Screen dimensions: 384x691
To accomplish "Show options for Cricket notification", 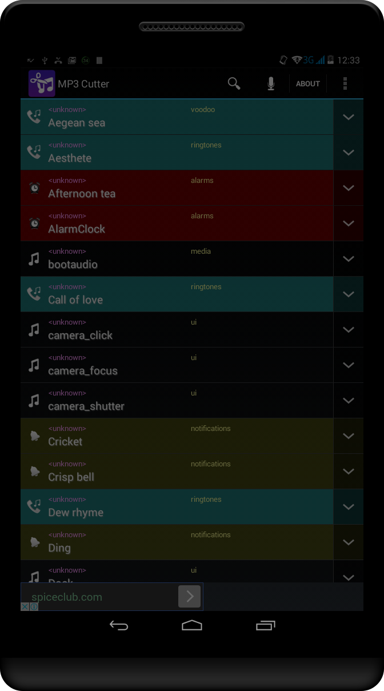I will (x=348, y=436).
